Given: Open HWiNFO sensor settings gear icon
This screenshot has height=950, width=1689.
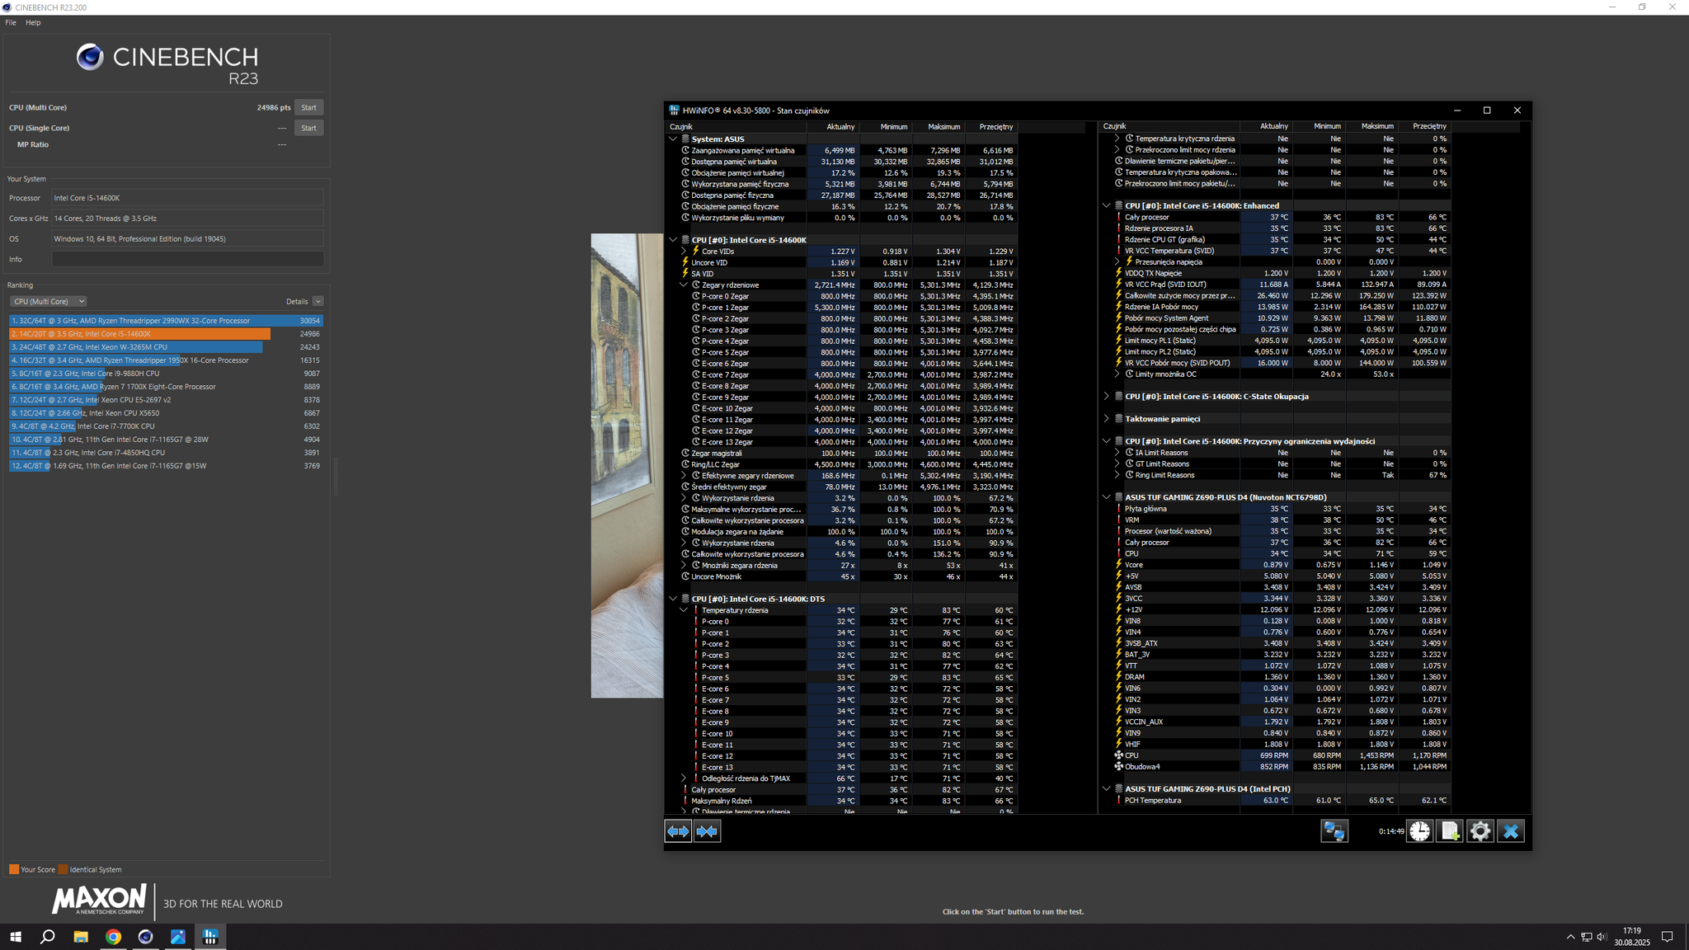Looking at the screenshot, I should pyautogui.click(x=1480, y=831).
